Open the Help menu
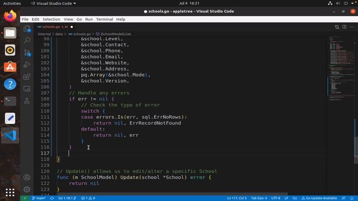 [121, 20]
